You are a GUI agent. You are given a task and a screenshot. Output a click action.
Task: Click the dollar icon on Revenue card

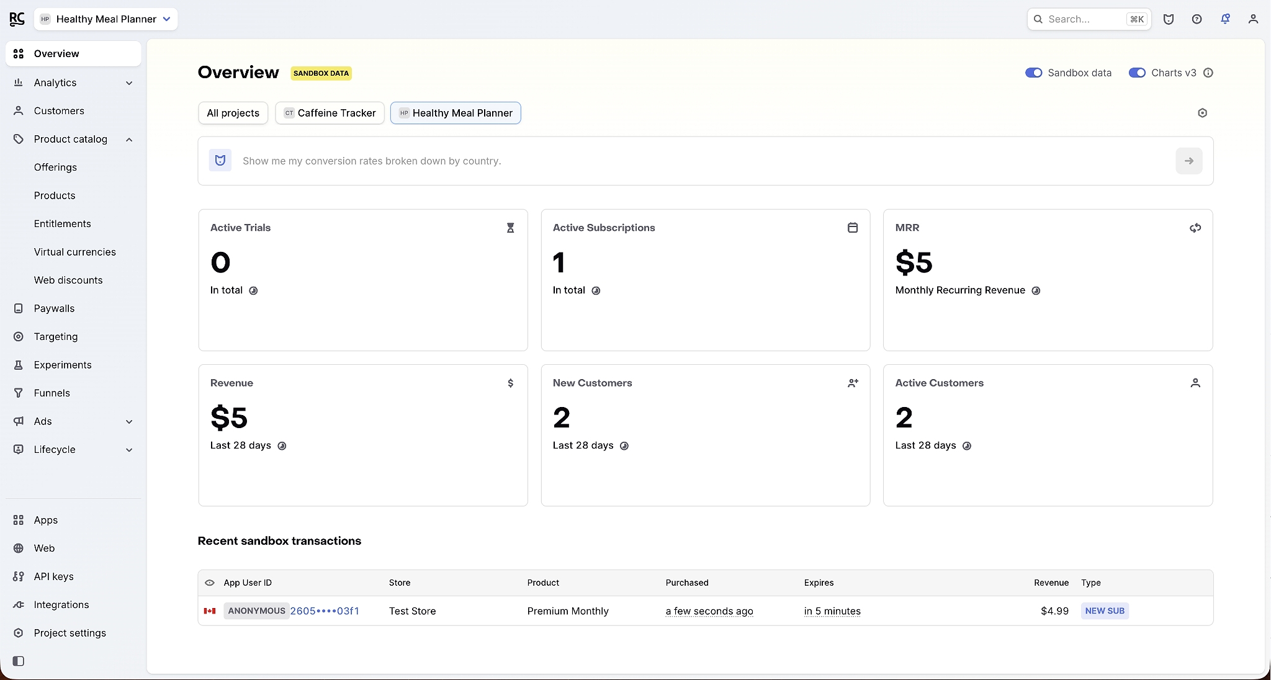(510, 383)
